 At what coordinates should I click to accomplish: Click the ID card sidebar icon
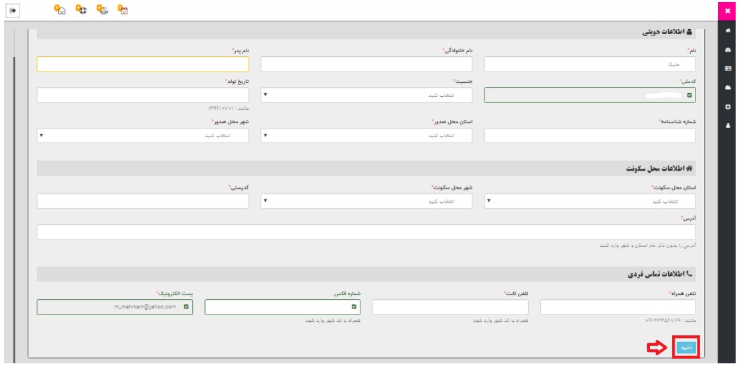tap(728, 68)
